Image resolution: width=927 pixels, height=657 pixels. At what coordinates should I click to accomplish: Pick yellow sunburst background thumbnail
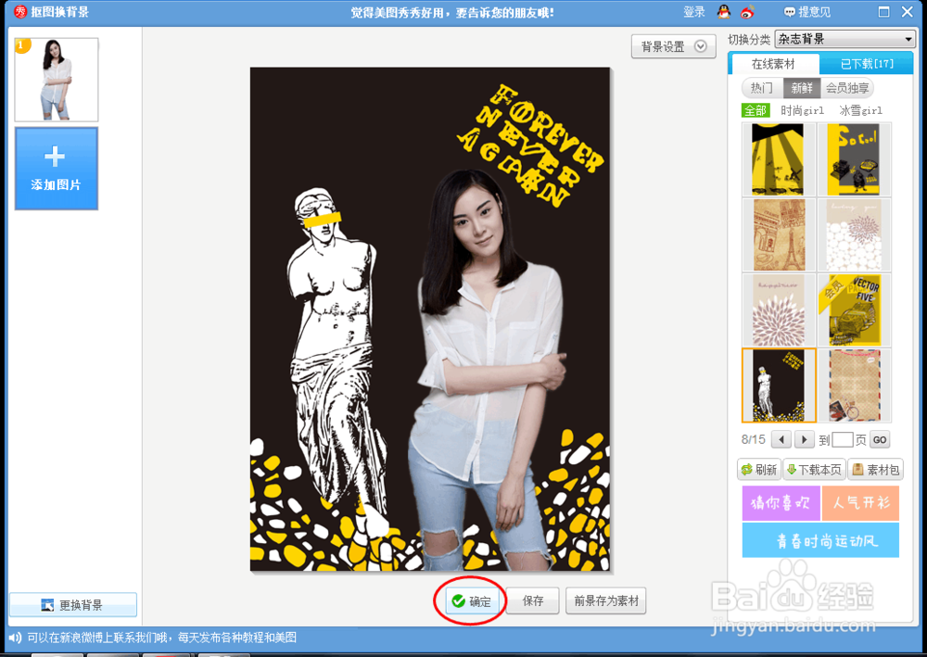[778, 159]
